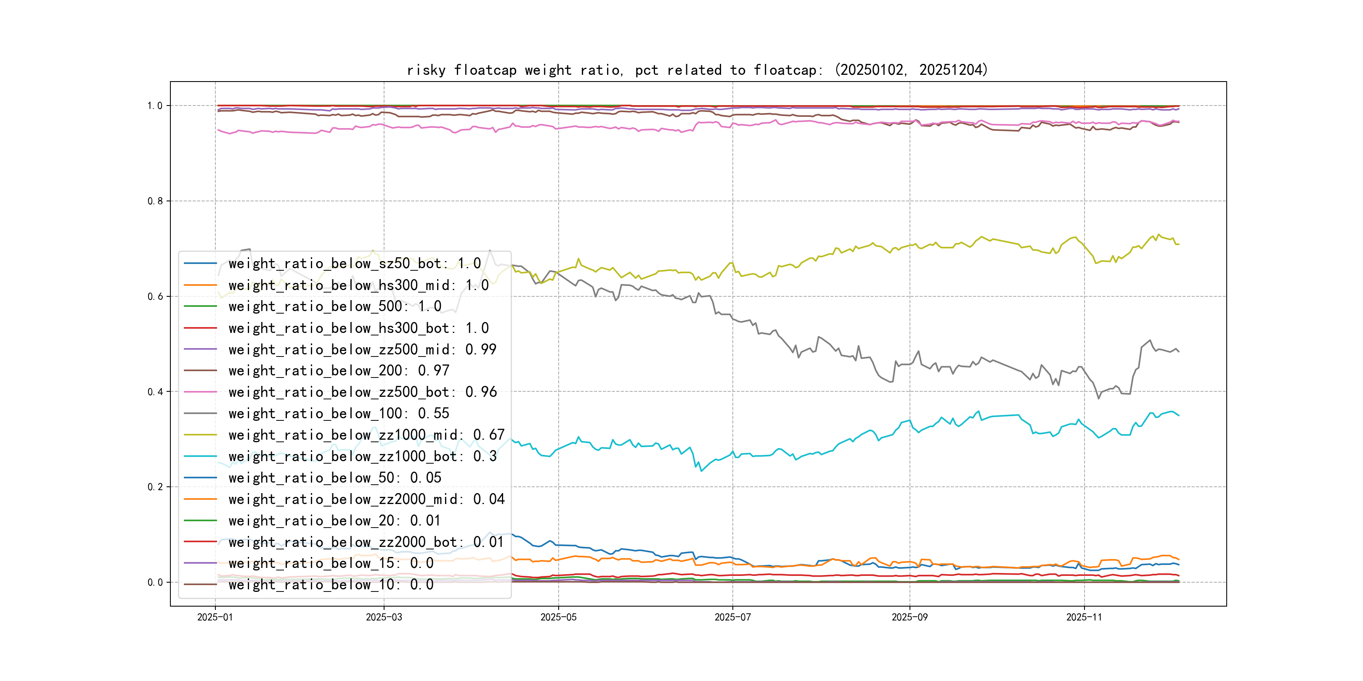
Task: Click legend label weight_ratio_below_zz2000_mid: 0.04
Action: tap(366, 499)
